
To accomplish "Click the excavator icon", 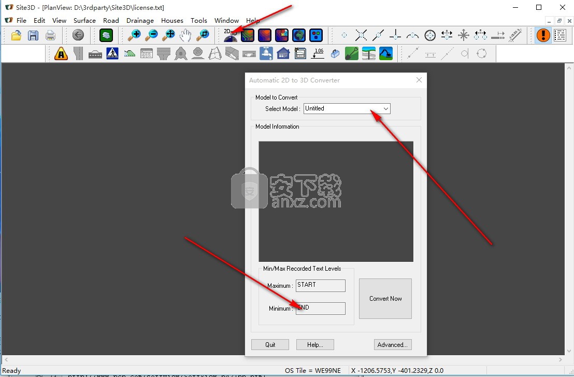I will point(386,54).
